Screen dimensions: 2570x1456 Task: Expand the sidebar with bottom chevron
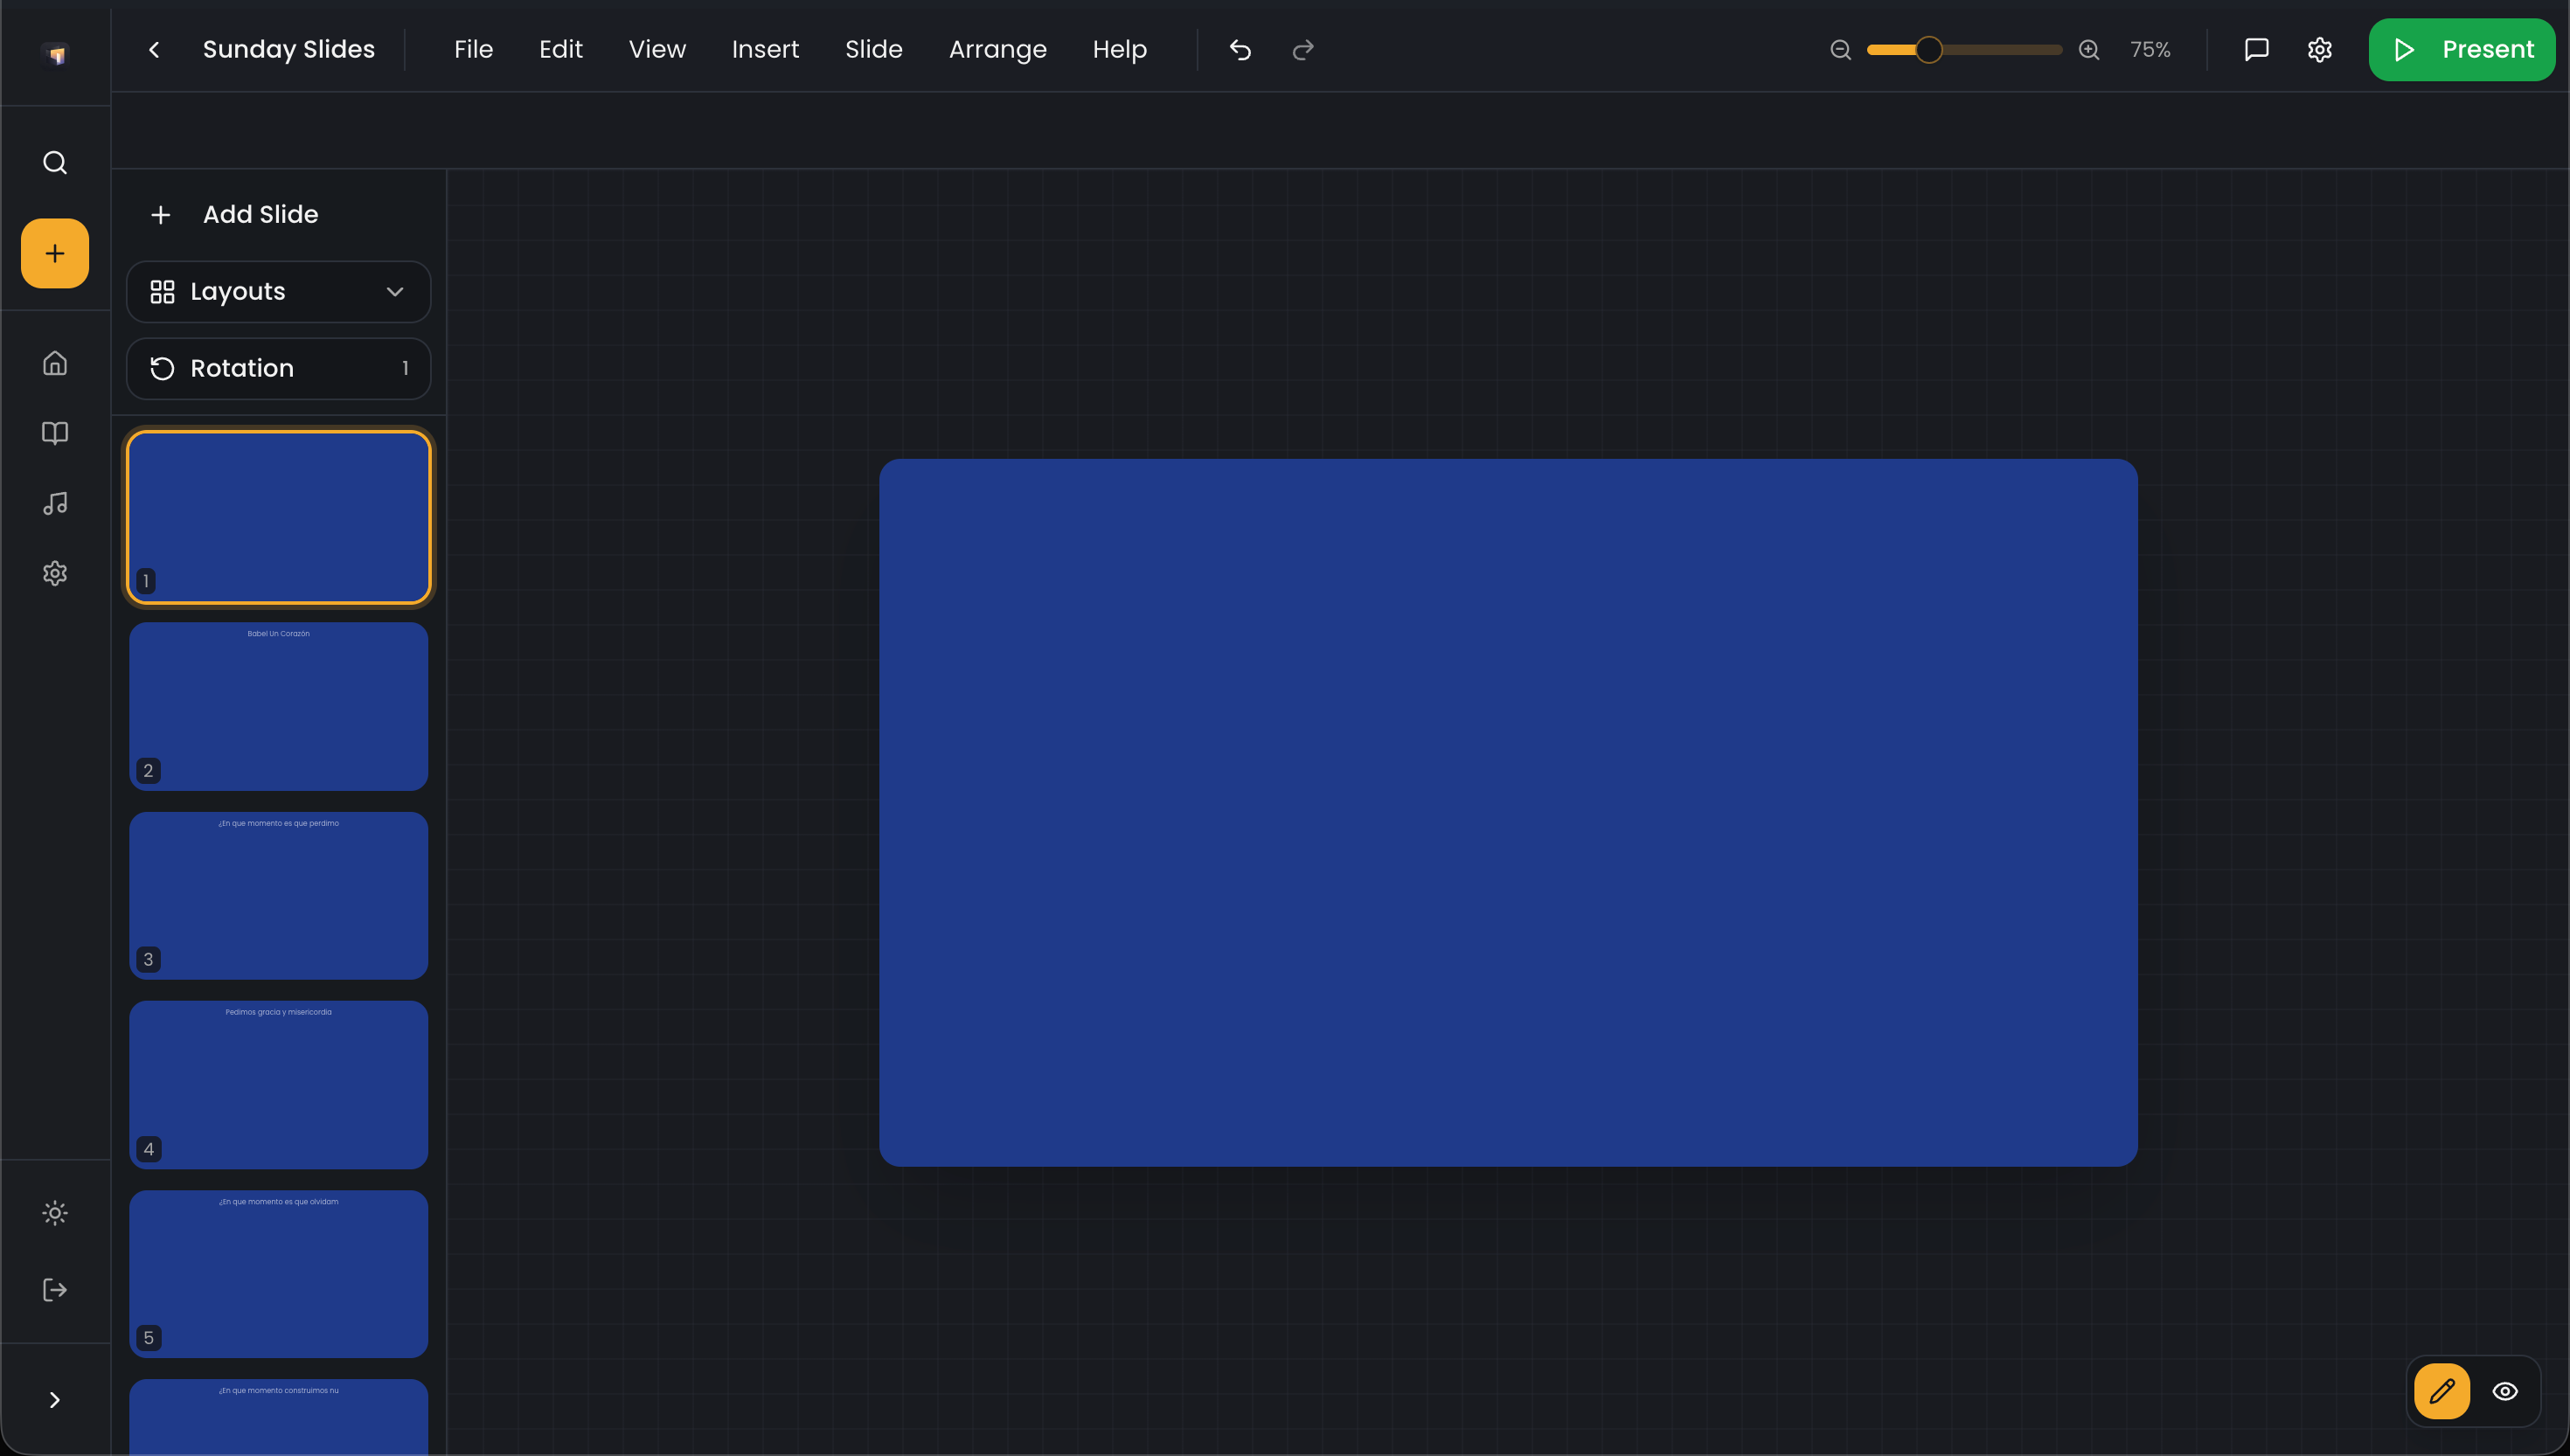(55, 1400)
